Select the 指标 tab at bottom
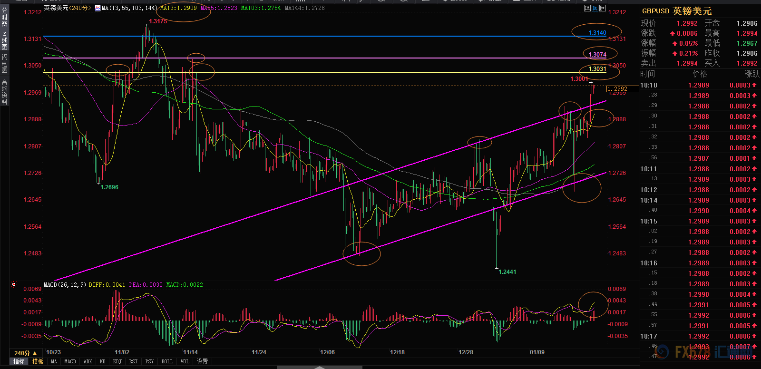 [x=19, y=361]
